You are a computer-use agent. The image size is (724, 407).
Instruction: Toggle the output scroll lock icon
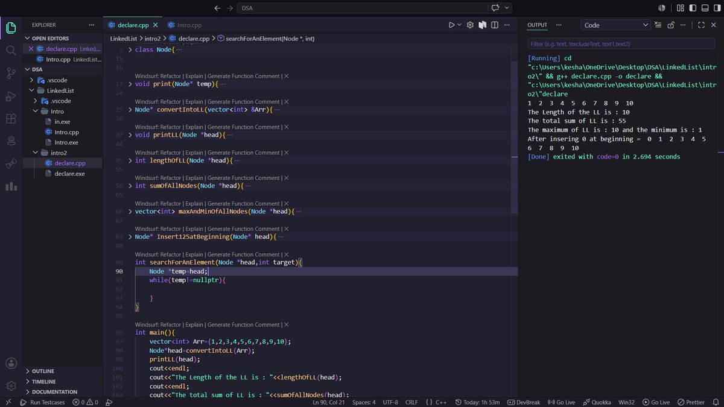coord(670,25)
